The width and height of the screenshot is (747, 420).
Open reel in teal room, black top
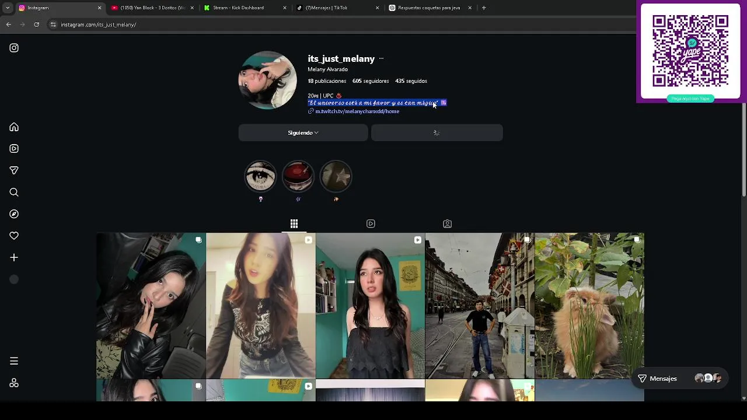(370, 306)
